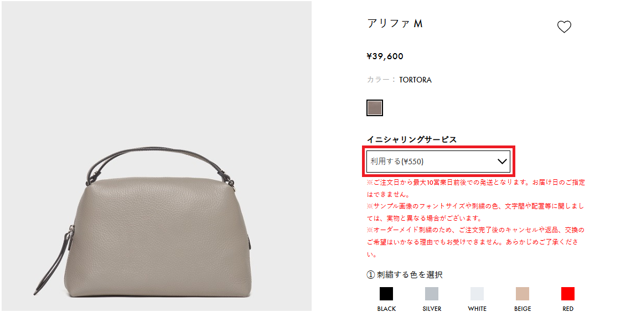
Task: Select the TORTORA color swatch
Action: tap(374, 108)
